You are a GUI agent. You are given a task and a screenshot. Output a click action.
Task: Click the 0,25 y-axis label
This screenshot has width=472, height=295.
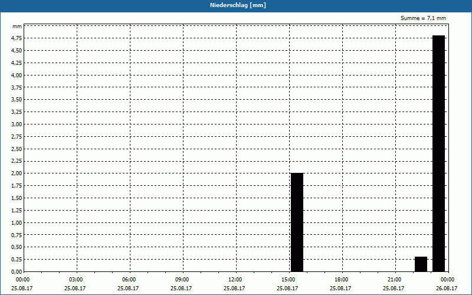click(x=17, y=260)
